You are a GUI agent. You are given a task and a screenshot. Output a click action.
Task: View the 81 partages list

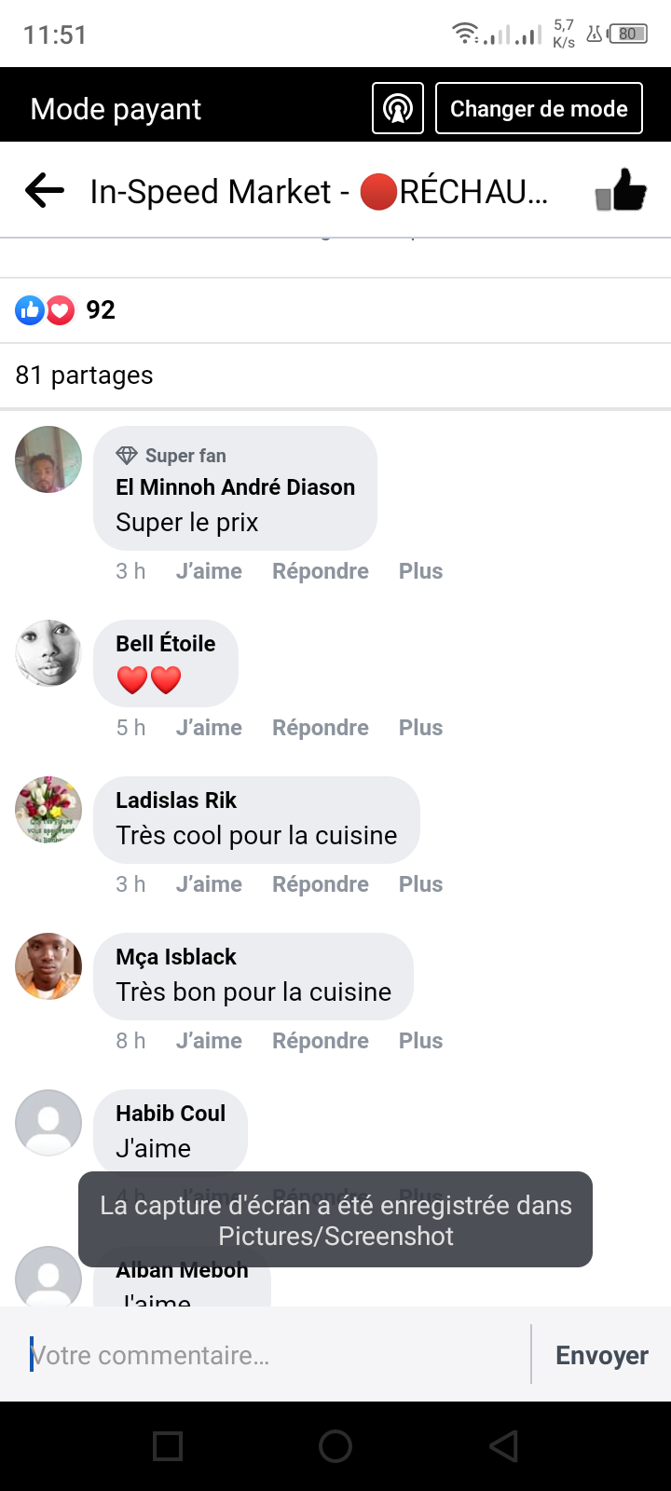(x=84, y=376)
